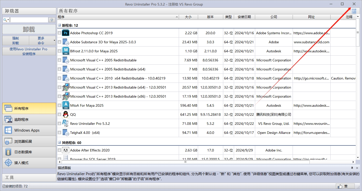The height and width of the screenshot is (191, 362).
Task: Open the Windows Apps module
Action: (x=29, y=130)
